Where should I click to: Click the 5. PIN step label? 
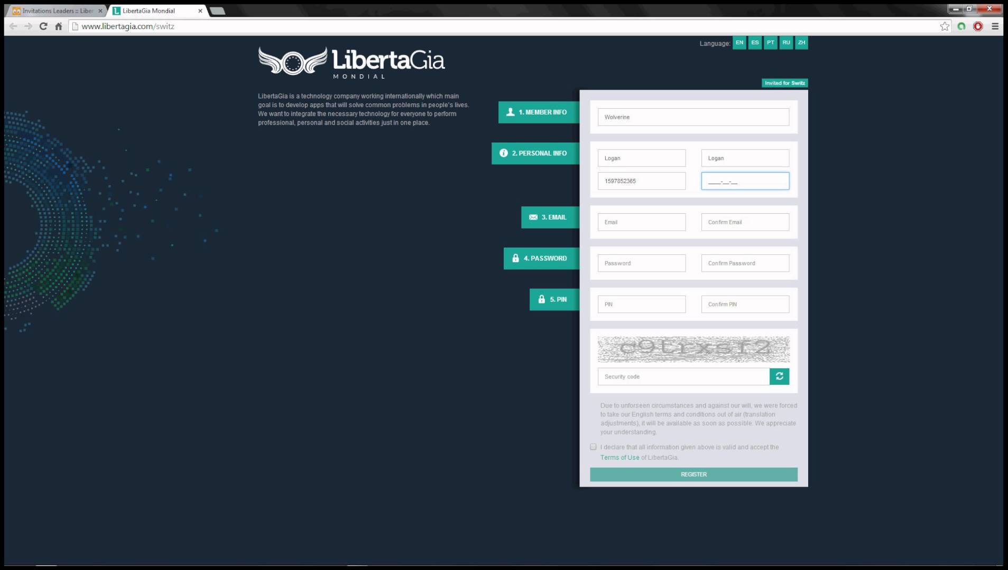pos(554,299)
